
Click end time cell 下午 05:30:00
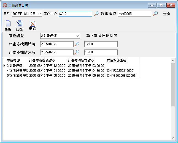[86, 76]
